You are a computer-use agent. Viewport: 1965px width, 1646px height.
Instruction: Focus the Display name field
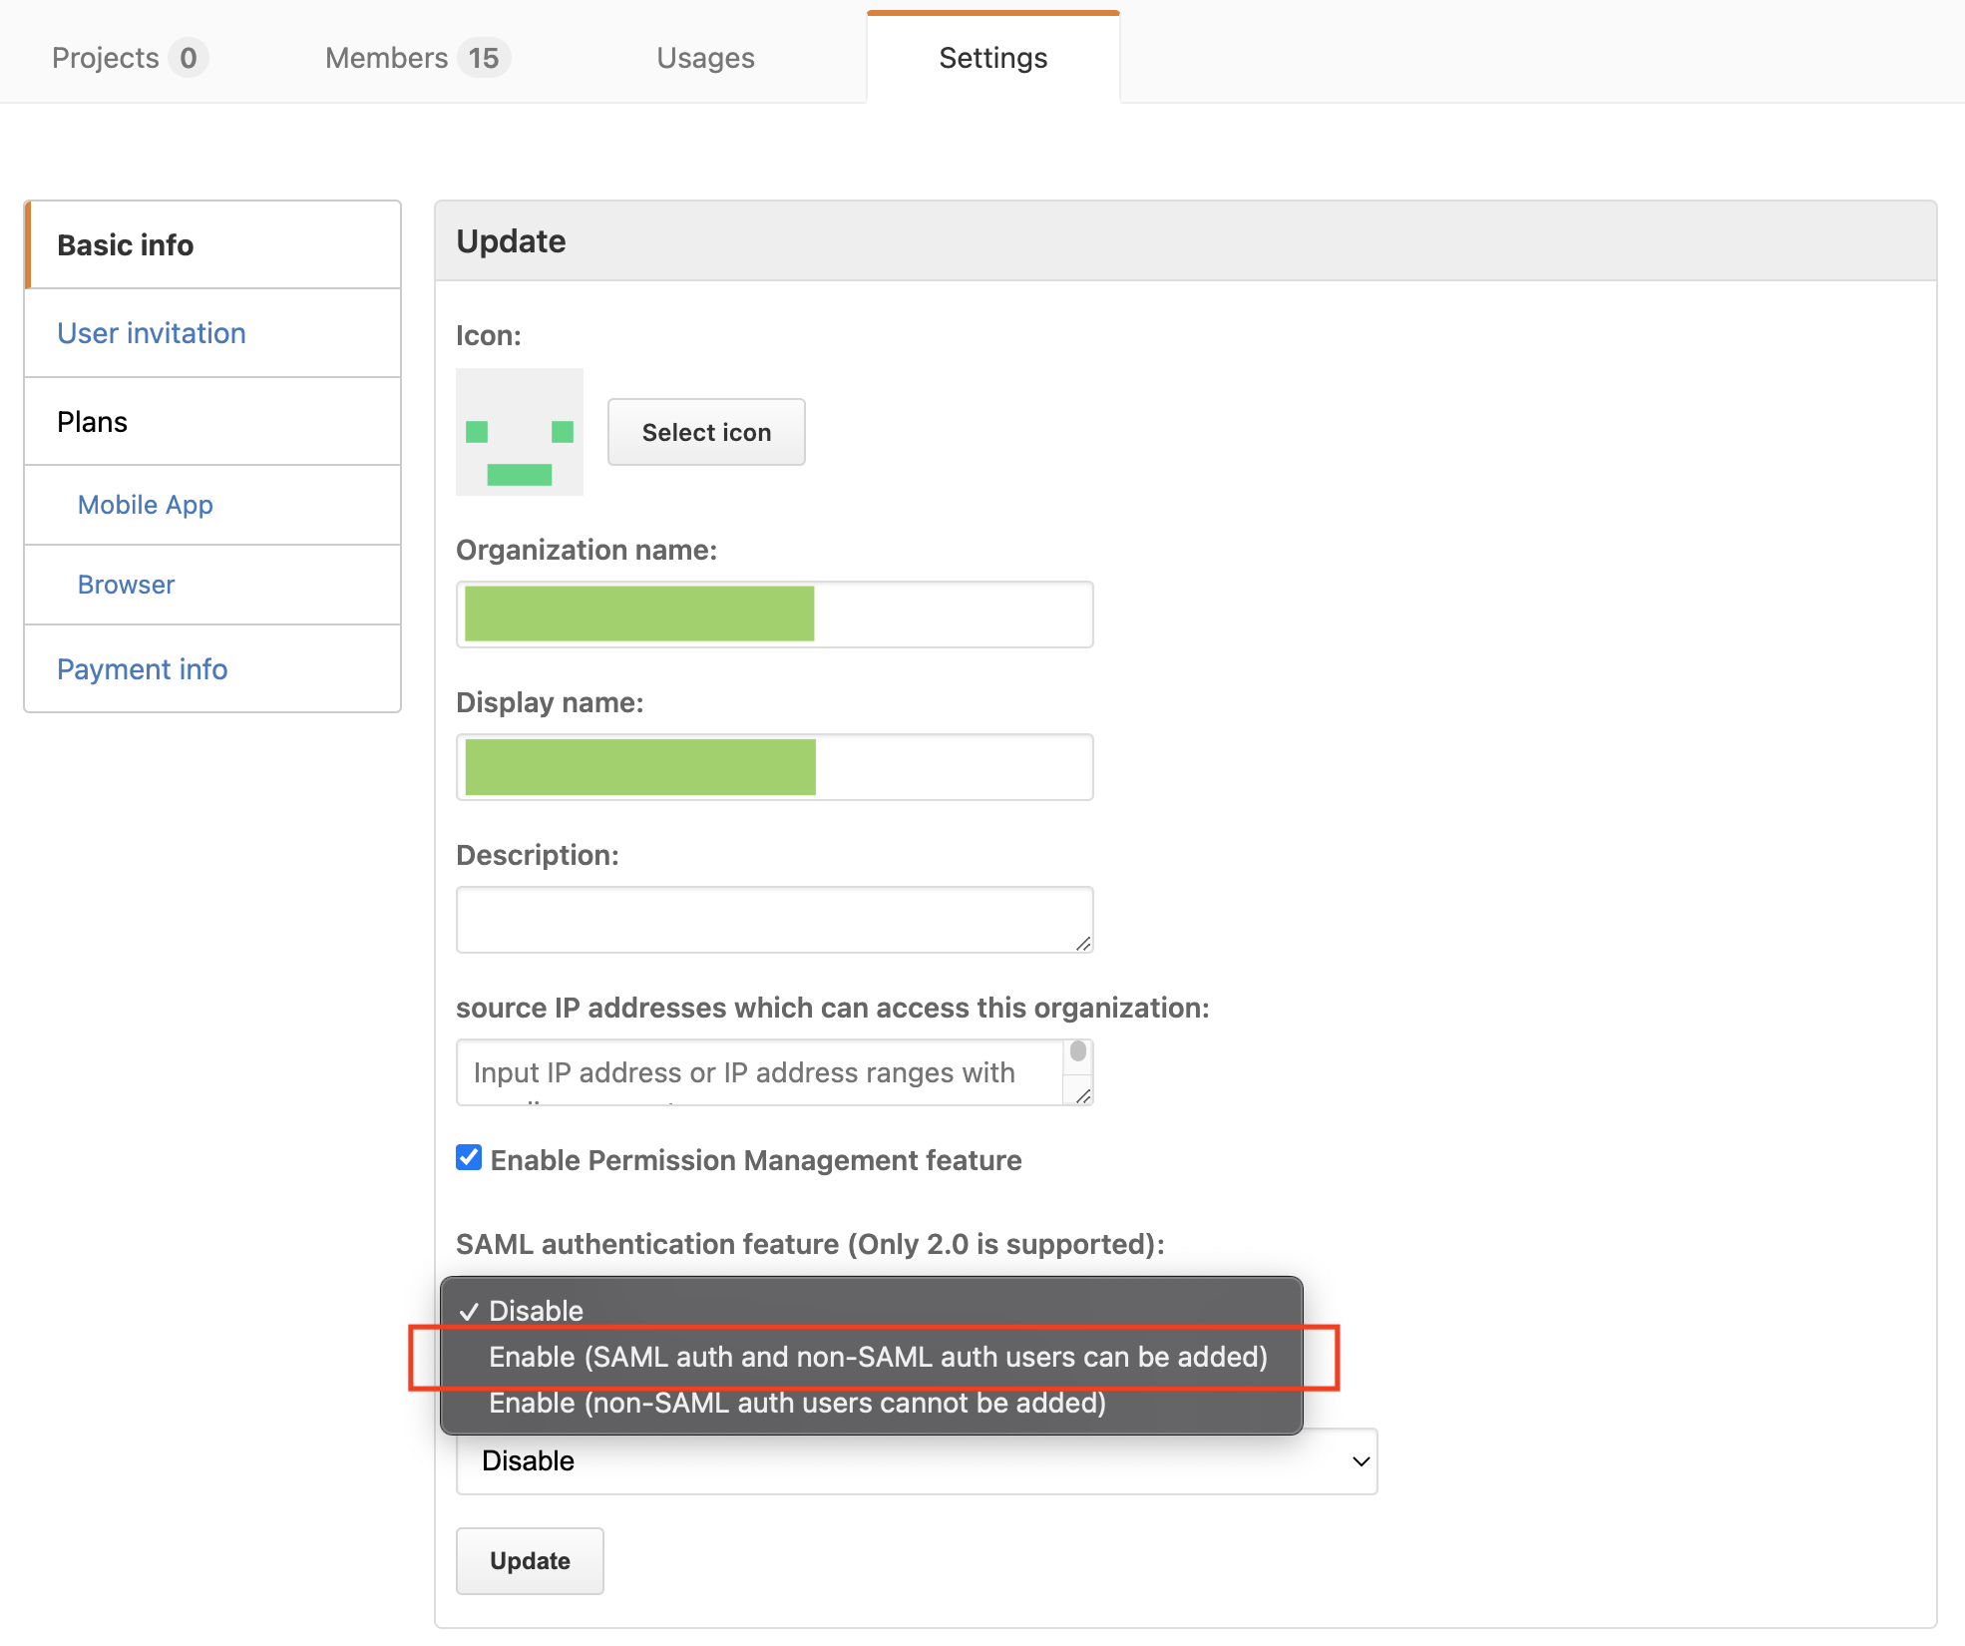point(774,767)
